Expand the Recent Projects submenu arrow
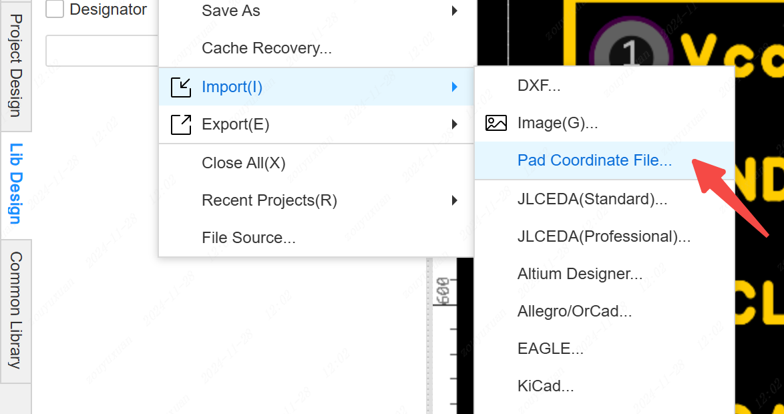The width and height of the screenshot is (784, 414). (454, 200)
